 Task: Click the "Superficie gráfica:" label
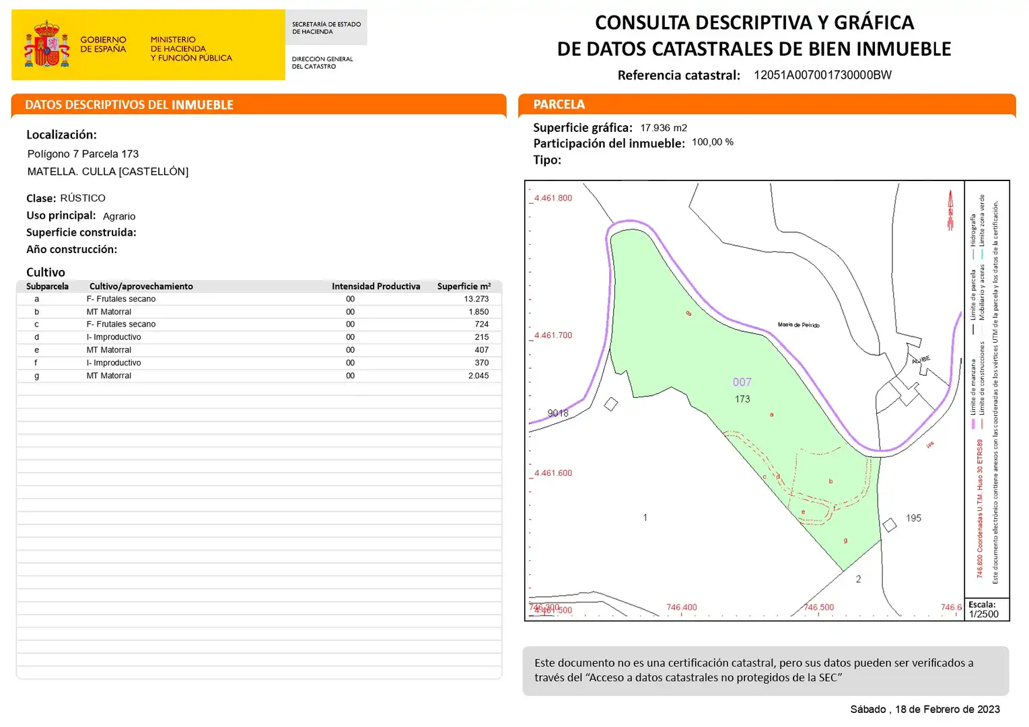coord(583,127)
